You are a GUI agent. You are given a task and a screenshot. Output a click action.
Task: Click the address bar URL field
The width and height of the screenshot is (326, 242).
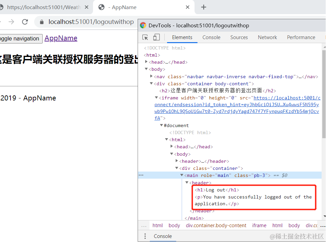pyautogui.click(x=91, y=22)
